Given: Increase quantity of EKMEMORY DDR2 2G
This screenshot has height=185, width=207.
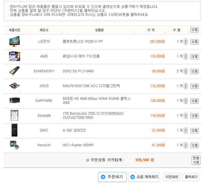Looking at the screenshot, I should [x=186, y=70].
